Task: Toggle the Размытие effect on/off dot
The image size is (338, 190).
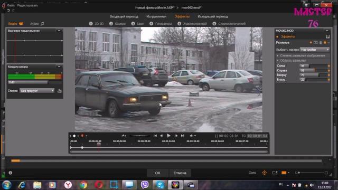Action: pos(311,43)
